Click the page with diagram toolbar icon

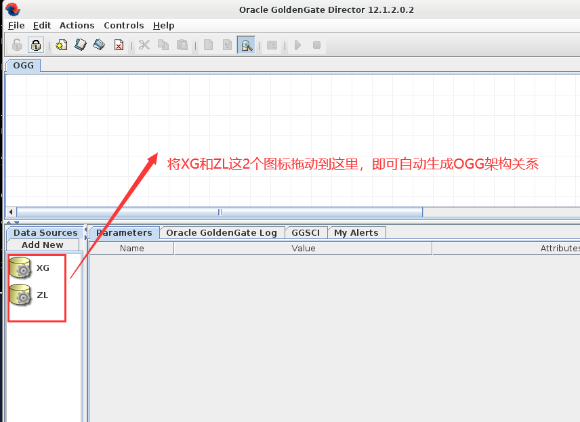point(227,45)
